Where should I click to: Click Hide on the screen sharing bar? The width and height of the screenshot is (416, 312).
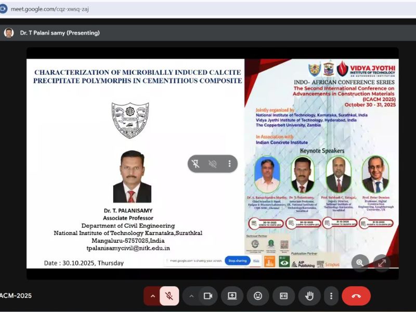[256, 261]
